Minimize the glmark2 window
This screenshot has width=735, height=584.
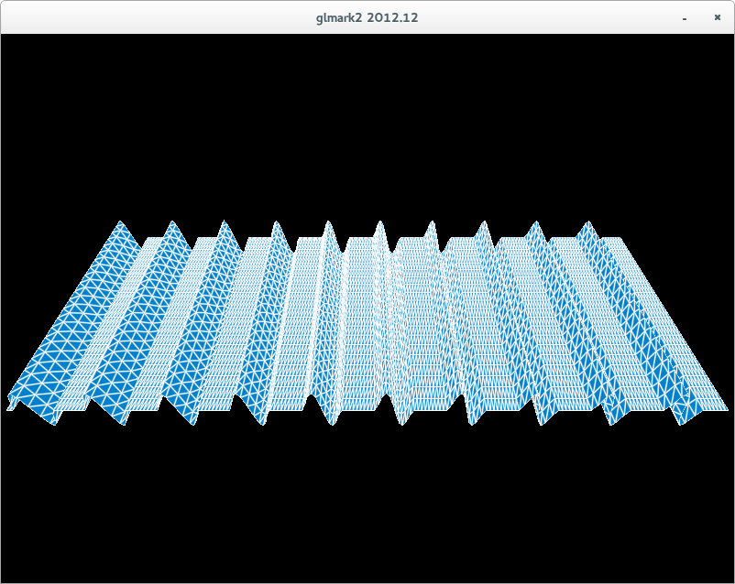pyautogui.click(x=685, y=18)
